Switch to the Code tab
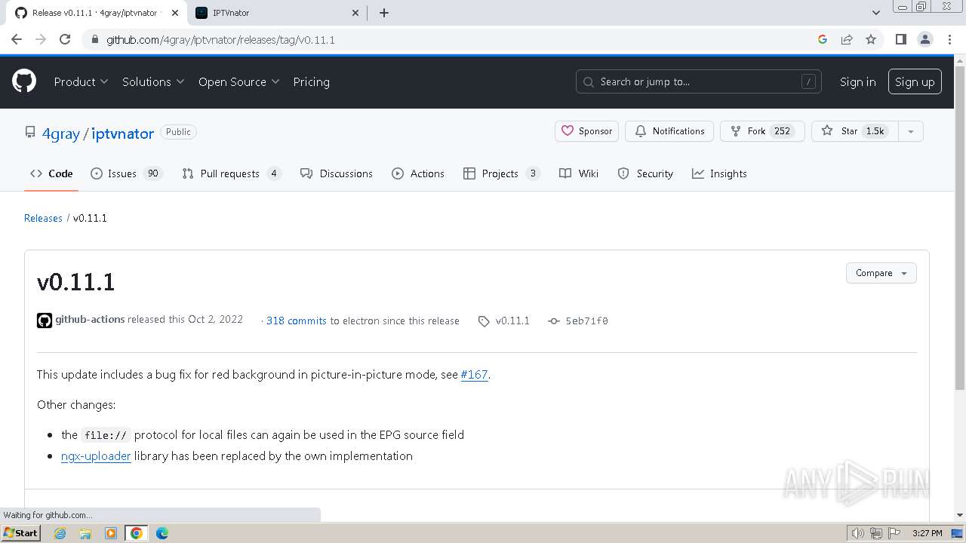966x543 pixels. pyautogui.click(x=51, y=173)
